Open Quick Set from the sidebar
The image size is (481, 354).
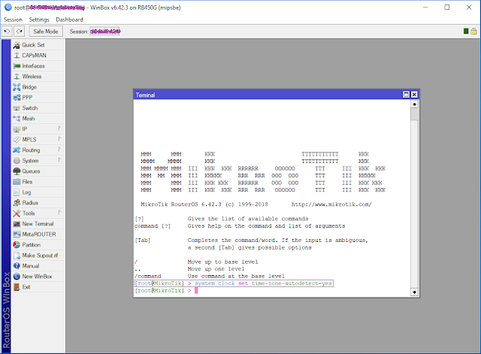[38, 45]
